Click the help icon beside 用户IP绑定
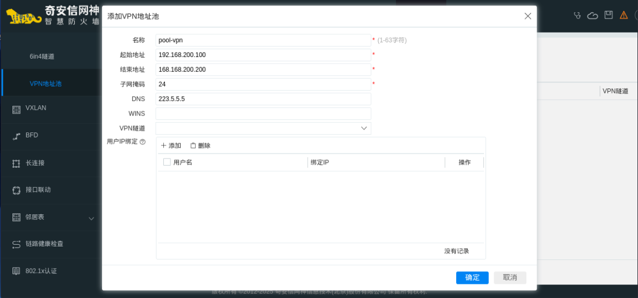 click(143, 142)
